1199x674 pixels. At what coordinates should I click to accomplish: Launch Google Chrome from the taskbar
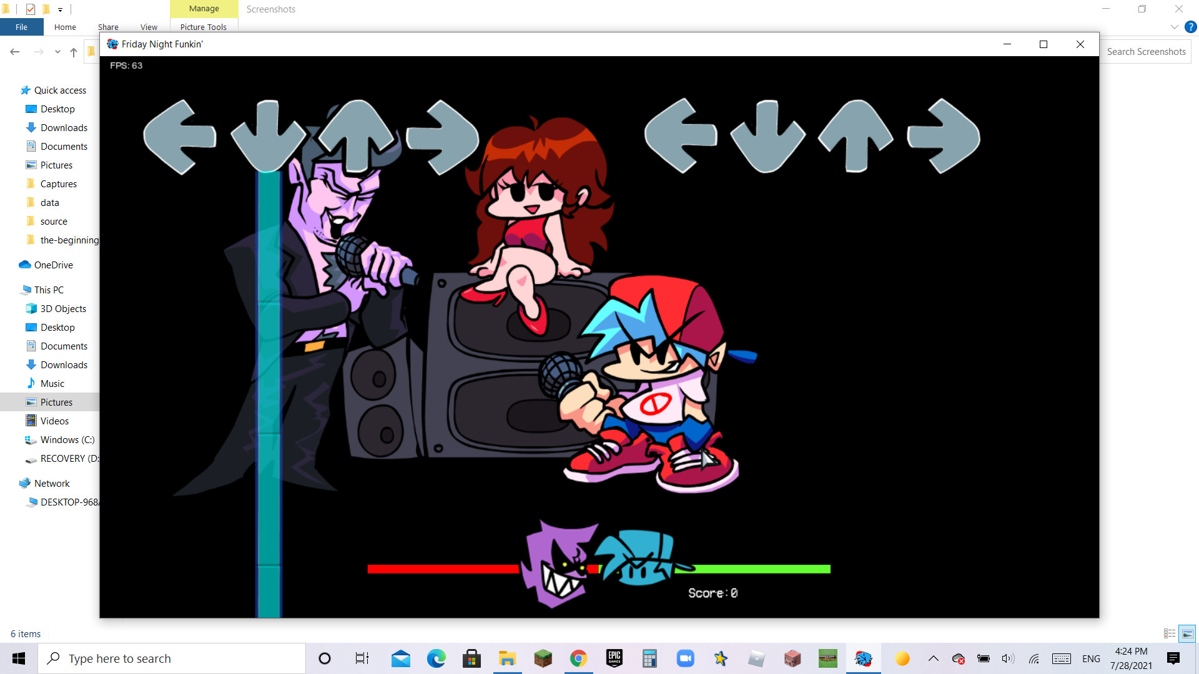pyautogui.click(x=578, y=658)
